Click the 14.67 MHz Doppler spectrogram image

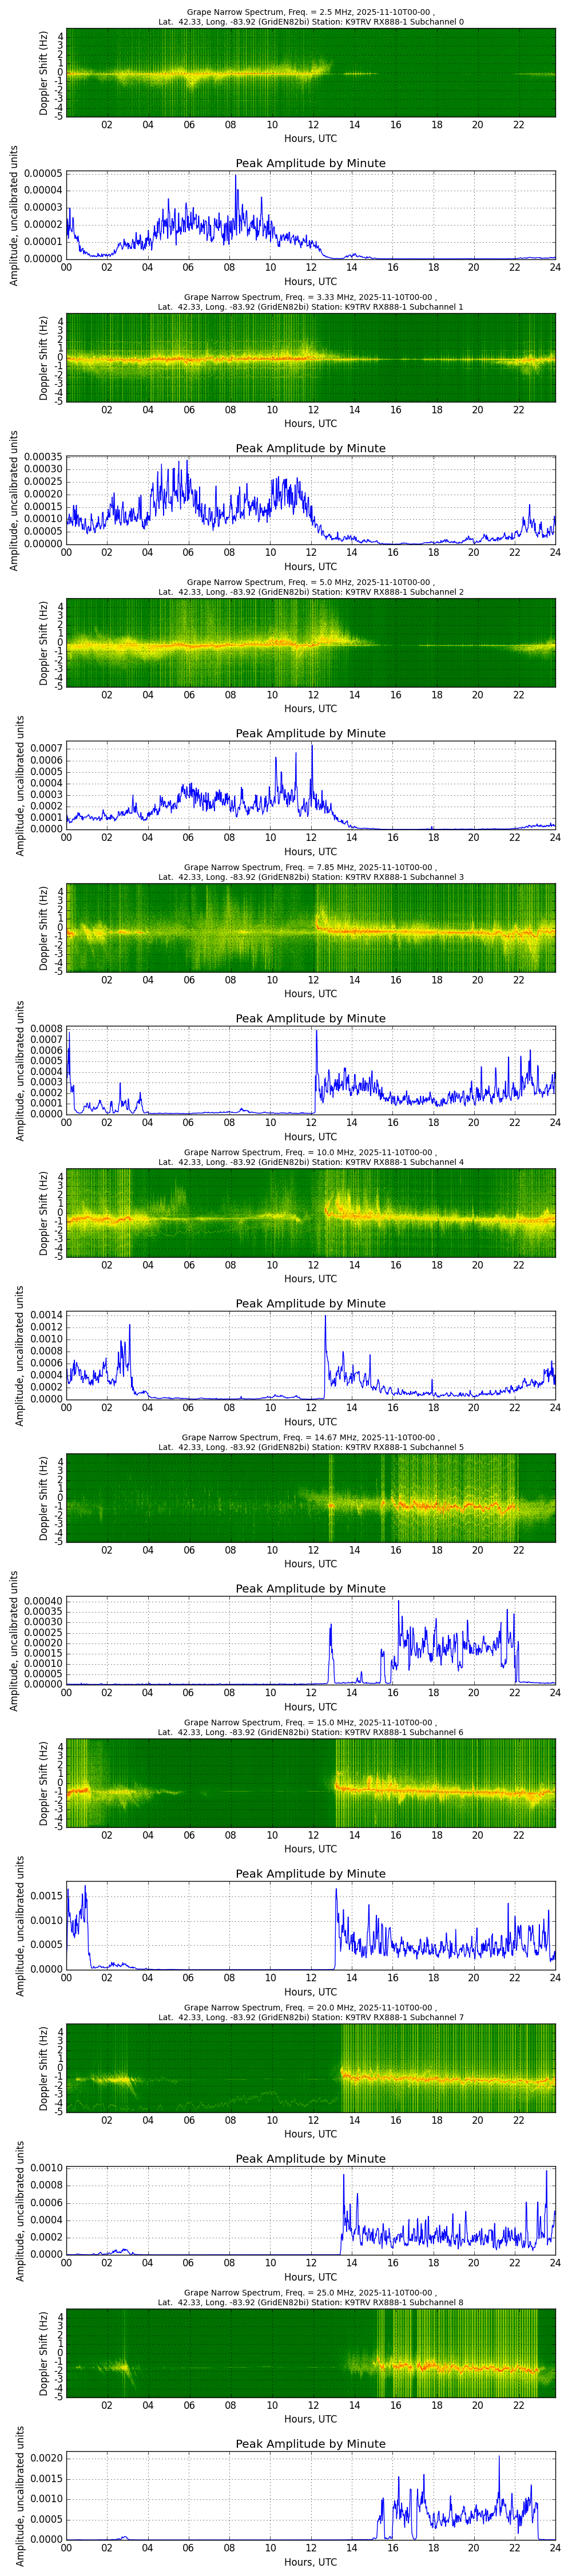click(310, 1498)
